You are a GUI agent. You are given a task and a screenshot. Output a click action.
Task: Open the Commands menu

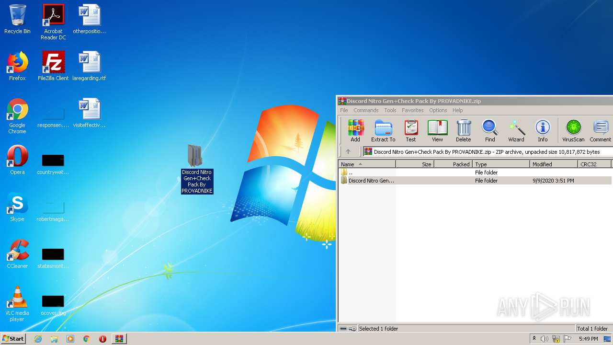click(x=366, y=110)
